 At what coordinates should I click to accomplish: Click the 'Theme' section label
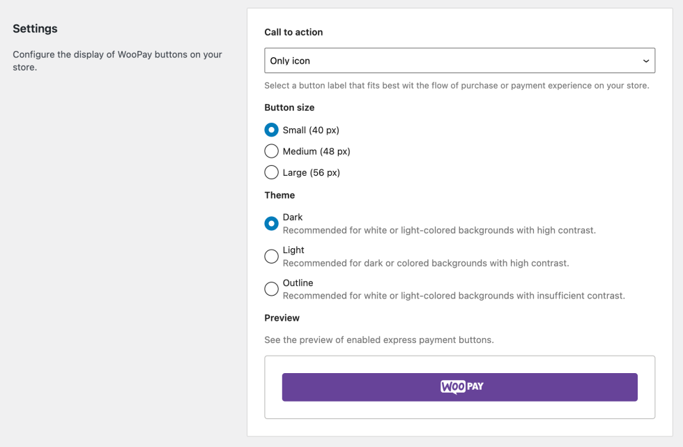click(279, 195)
